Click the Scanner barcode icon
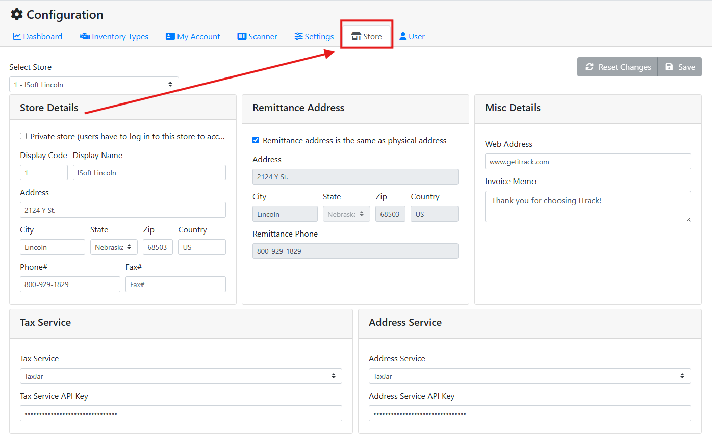Image resolution: width=712 pixels, height=440 pixels. [x=242, y=37]
